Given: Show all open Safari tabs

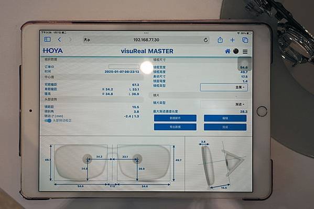Looking at the screenshot, I should click(x=245, y=40).
